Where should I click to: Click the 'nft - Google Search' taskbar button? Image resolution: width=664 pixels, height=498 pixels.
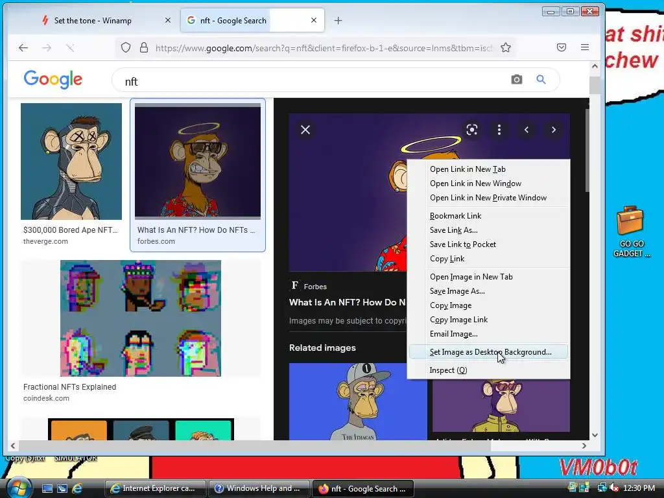pos(362,488)
